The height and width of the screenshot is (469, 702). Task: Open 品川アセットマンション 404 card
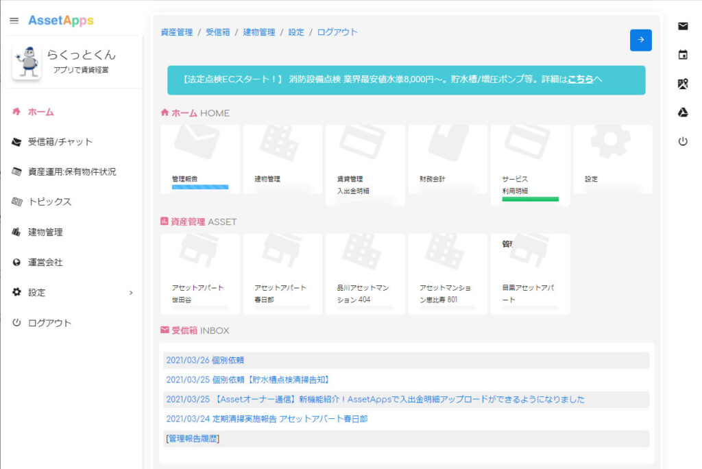[365, 274]
